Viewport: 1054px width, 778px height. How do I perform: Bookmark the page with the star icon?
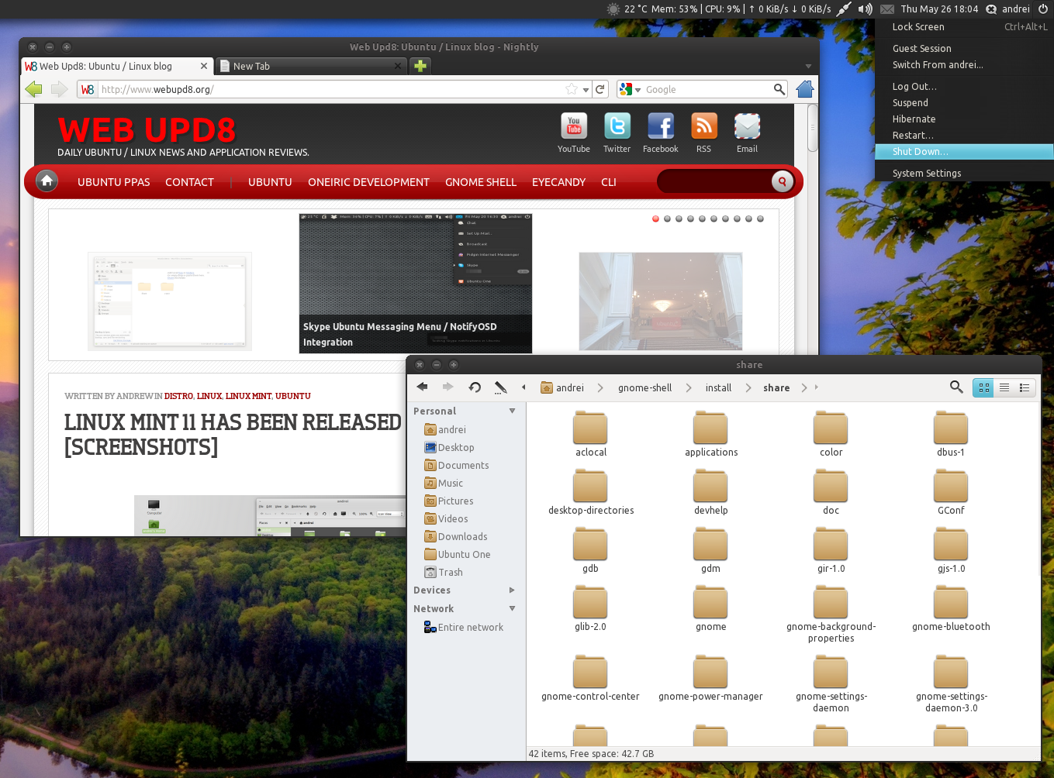tap(572, 89)
